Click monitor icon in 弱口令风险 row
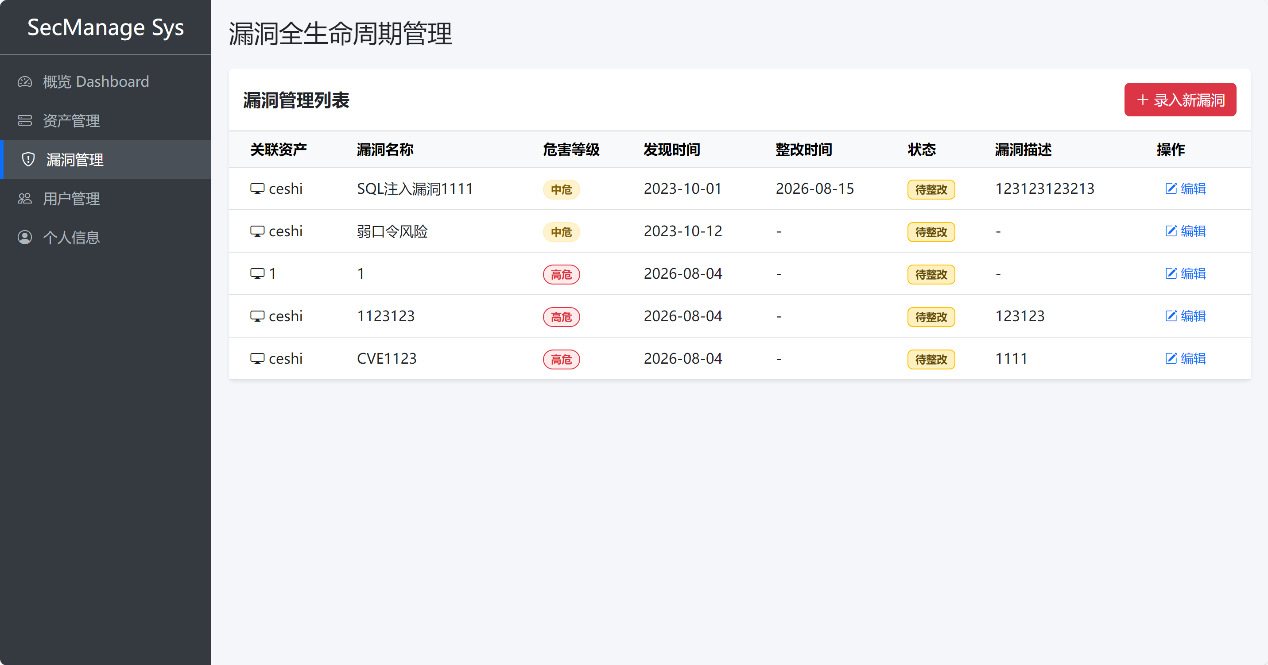 [x=257, y=231]
